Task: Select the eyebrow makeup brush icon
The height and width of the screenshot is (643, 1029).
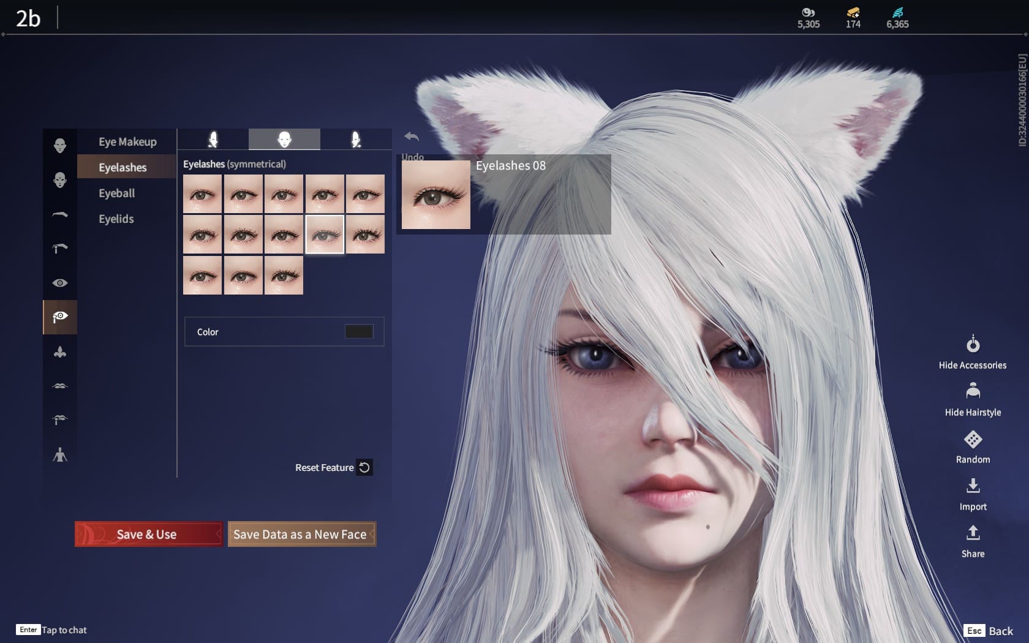Action: point(60,249)
